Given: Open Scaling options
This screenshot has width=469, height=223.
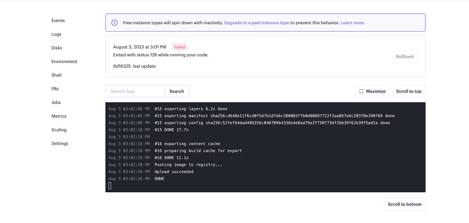Looking at the screenshot, I should pyautogui.click(x=59, y=130).
